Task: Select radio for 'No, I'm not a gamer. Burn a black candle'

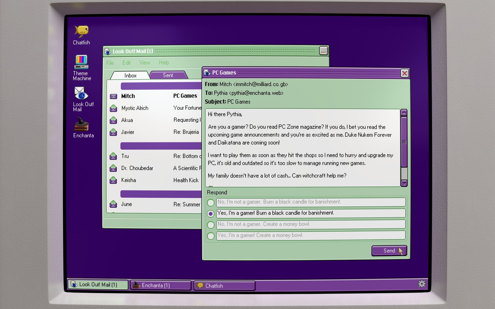Action: point(211,203)
